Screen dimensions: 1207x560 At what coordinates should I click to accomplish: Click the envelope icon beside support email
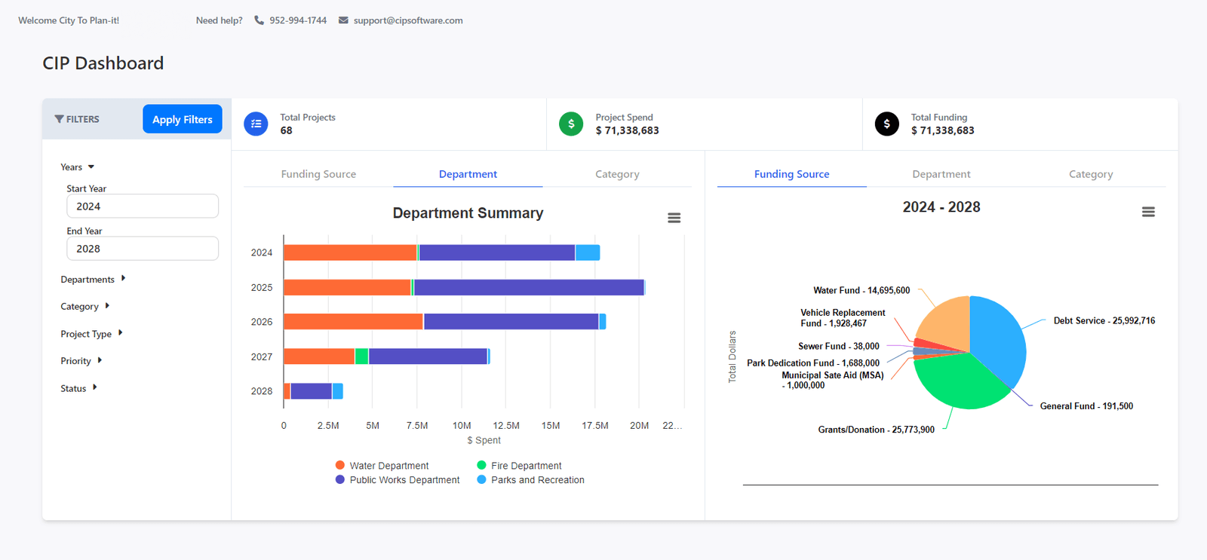[x=343, y=20]
